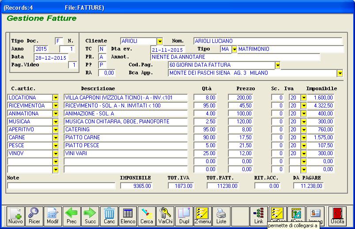
Task: Open the Cliente ARIOLI dropdown
Action: pos(160,41)
